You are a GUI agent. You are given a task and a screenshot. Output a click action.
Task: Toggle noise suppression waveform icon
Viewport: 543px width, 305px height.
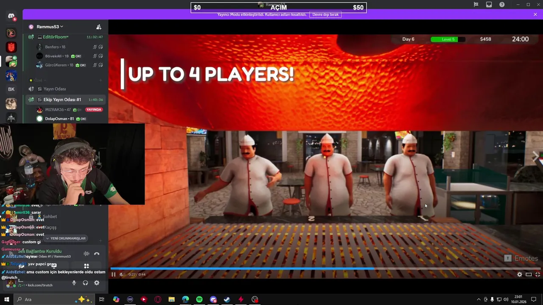point(87,254)
